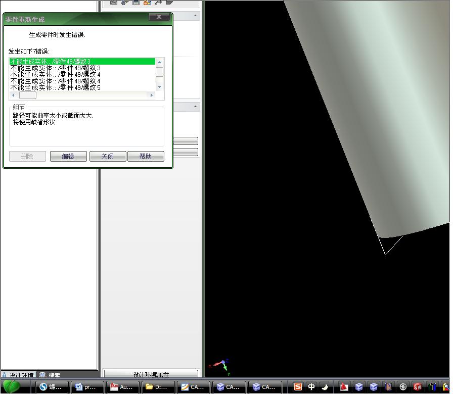Toggle the moon half-width icon in the tray
This screenshot has height=394, width=453.
tap(325, 387)
